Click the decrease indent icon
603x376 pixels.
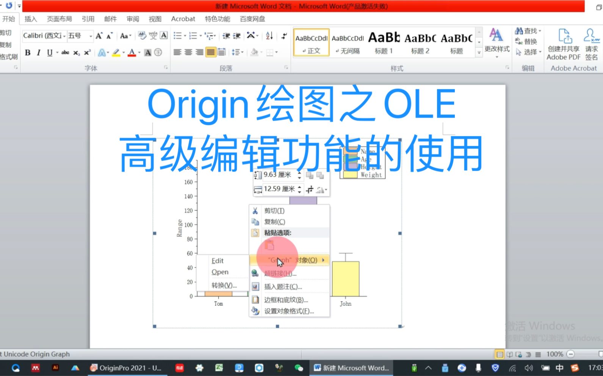pos(226,36)
